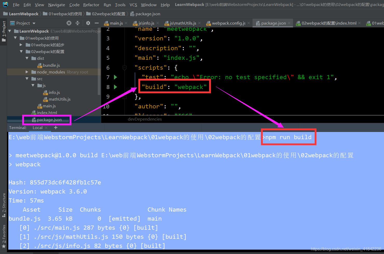Open the Navigate menu
Screen dimensions: 384x254
coord(57,5)
